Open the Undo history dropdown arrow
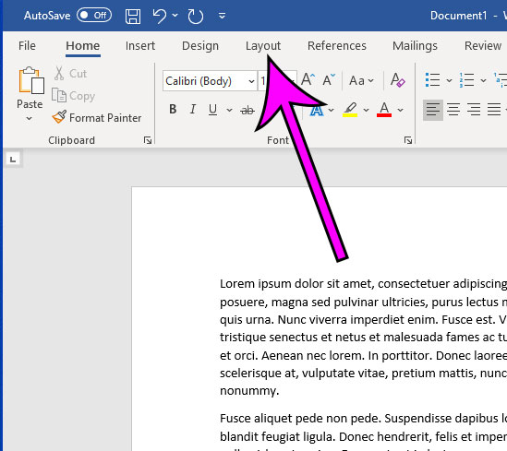This screenshot has width=507, height=451. coord(175,15)
